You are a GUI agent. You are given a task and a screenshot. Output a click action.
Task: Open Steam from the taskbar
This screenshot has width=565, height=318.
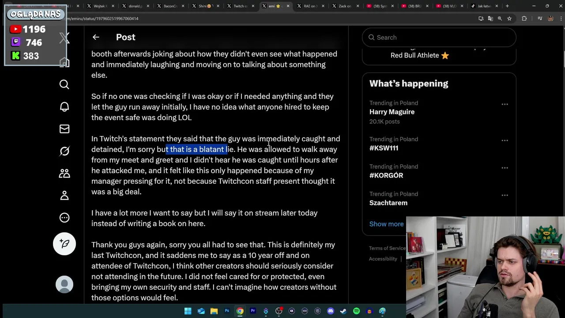click(x=343, y=311)
